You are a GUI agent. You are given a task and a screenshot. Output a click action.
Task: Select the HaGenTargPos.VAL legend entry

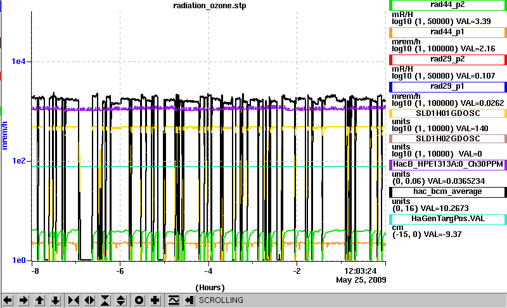coord(448,219)
